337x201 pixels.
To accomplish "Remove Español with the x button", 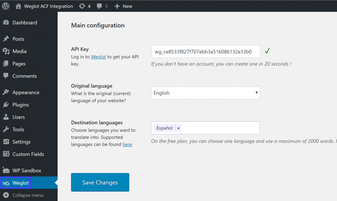I will tap(178, 128).
